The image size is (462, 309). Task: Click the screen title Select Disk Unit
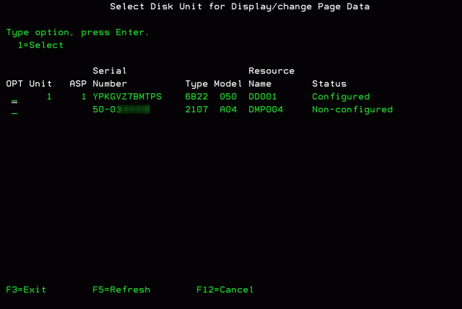[231, 6]
